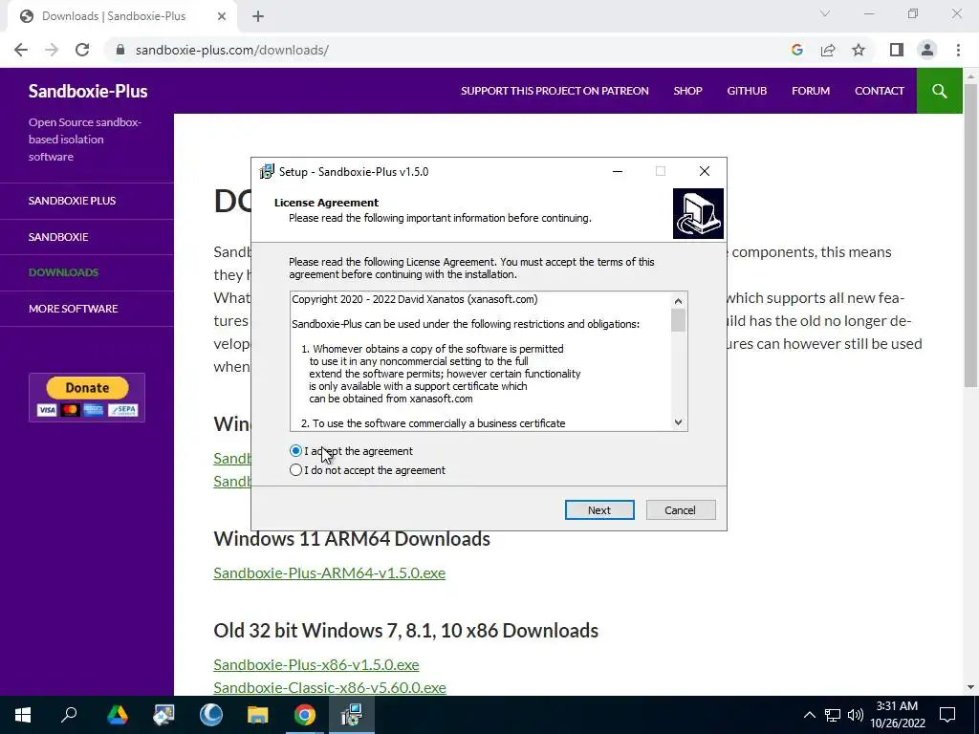Open the network status tray icon
Viewport: 979px width, 734px height.
point(833,715)
